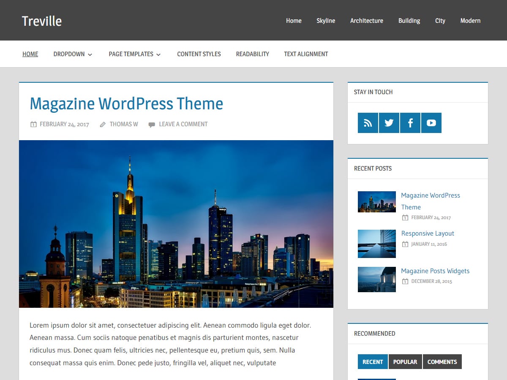This screenshot has width=507, height=380.
Task: Open Magazine WordPress Theme link in Recent Posts
Action: pyautogui.click(x=431, y=201)
